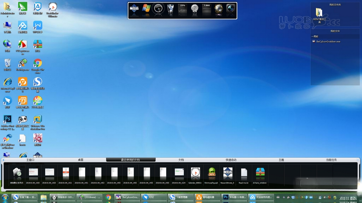The height and width of the screenshot is (203, 362).
Task: Open the green satellite dish desktop icon
Action: 22,8
